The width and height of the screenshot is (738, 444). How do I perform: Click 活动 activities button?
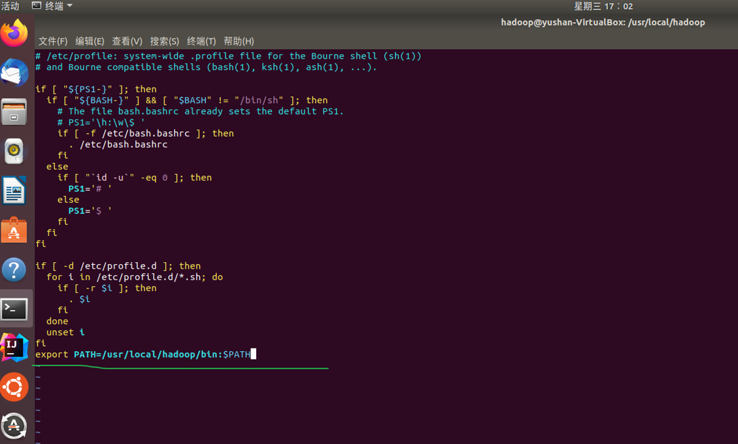10,6
